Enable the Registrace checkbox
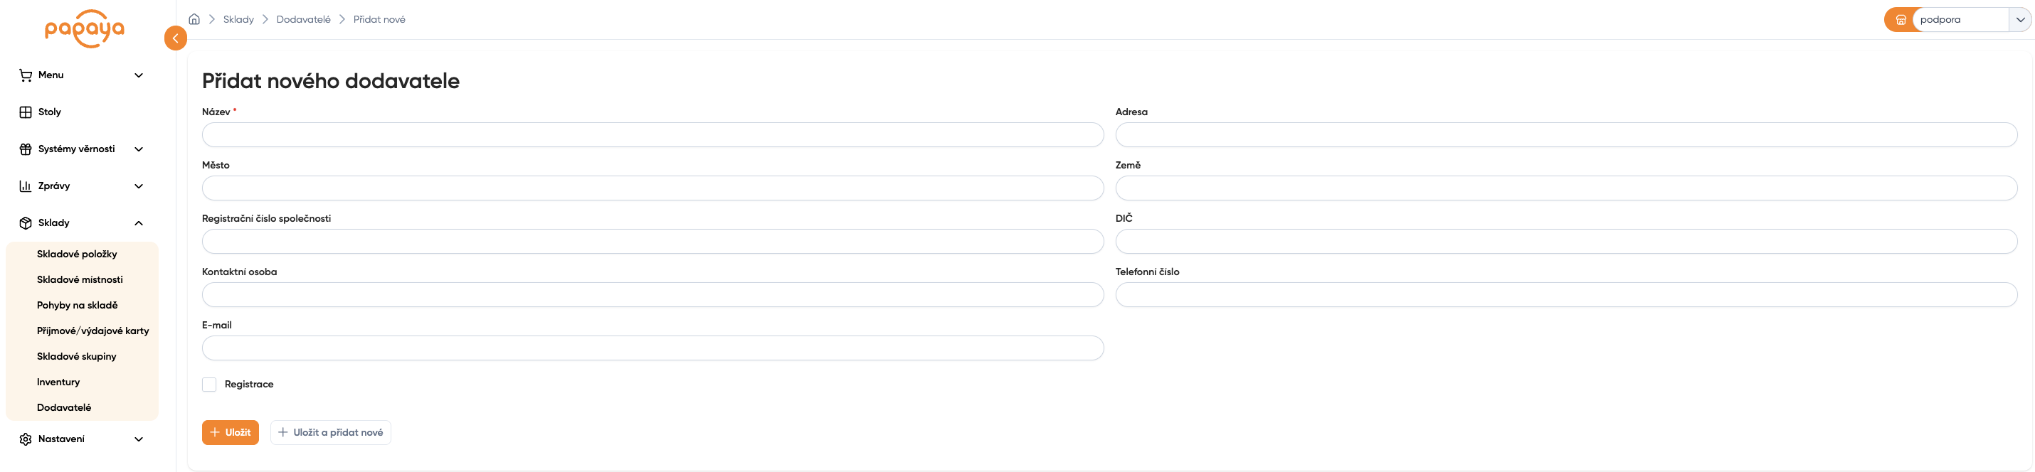 209,385
